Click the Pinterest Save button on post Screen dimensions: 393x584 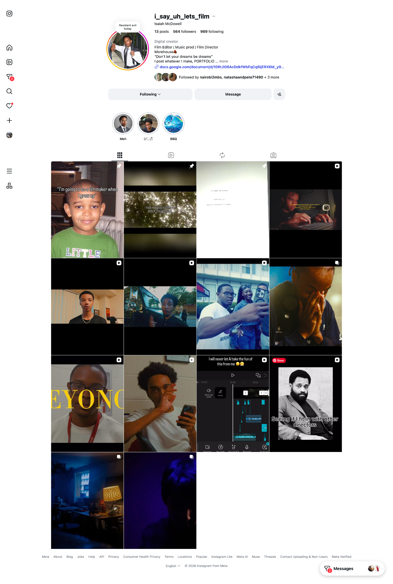click(x=279, y=361)
